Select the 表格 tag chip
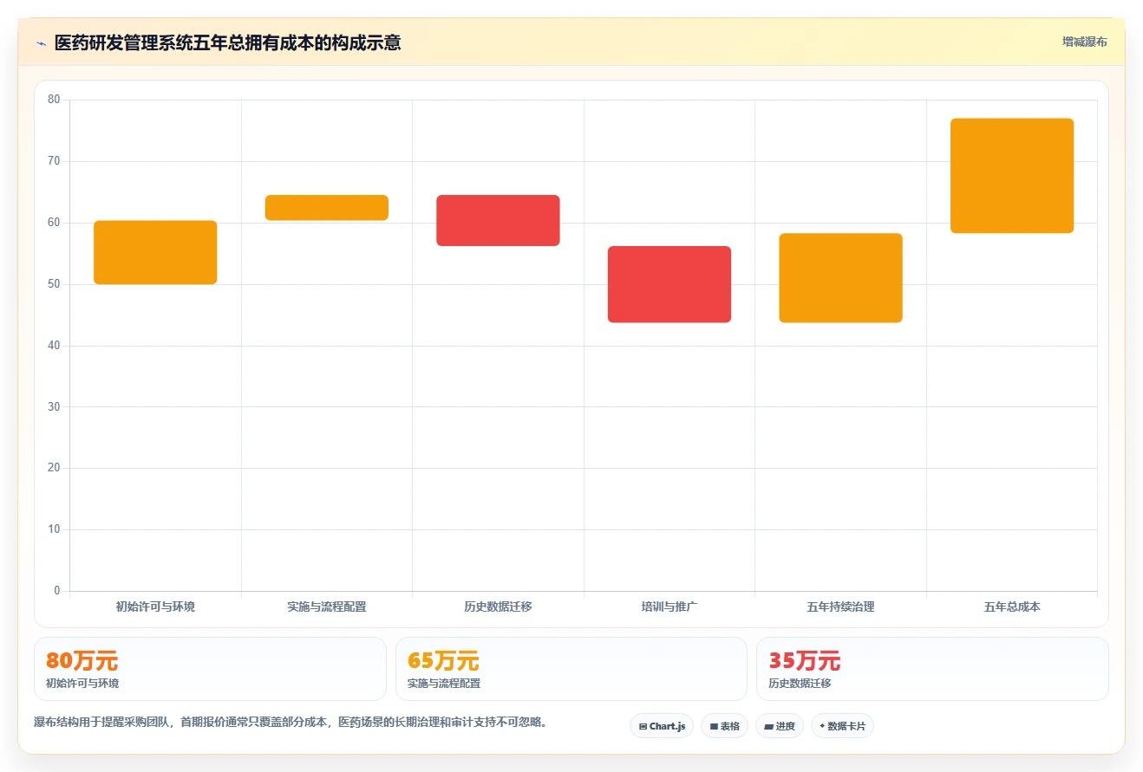 pyautogui.click(x=724, y=726)
